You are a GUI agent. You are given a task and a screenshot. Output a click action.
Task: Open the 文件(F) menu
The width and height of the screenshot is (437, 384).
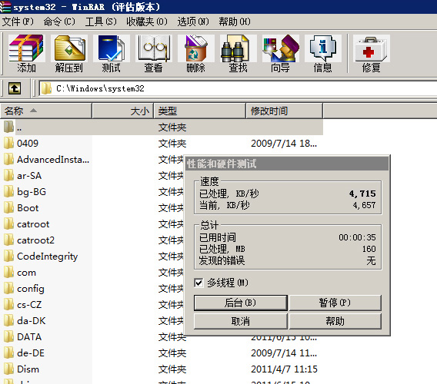click(18, 22)
